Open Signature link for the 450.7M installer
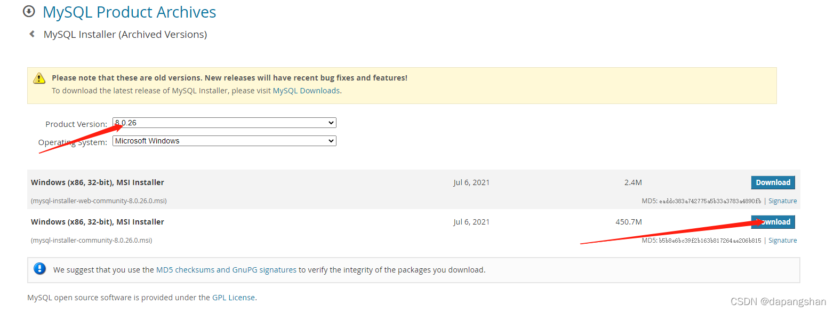Screen dimensions: 834x312 [x=782, y=241]
